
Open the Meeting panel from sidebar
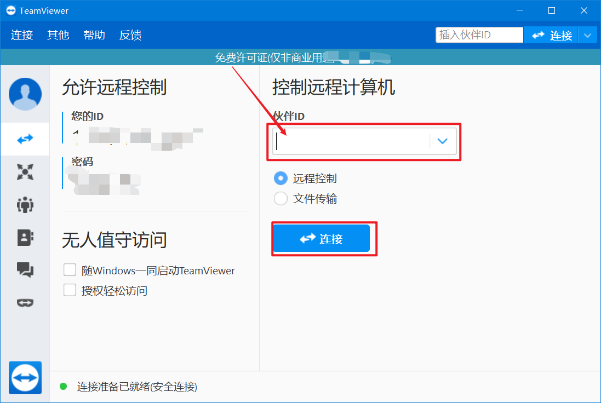coord(25,171)
